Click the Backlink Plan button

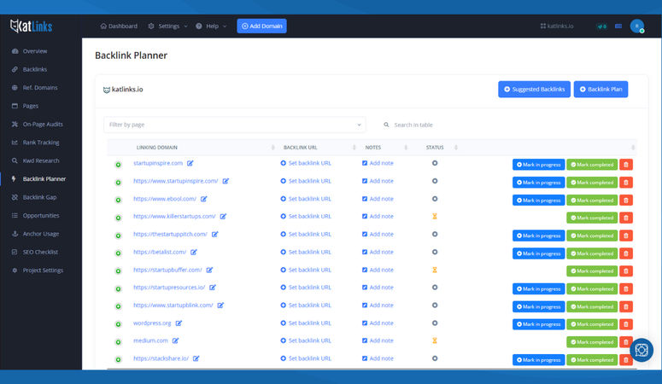click(x=600, y=89)
